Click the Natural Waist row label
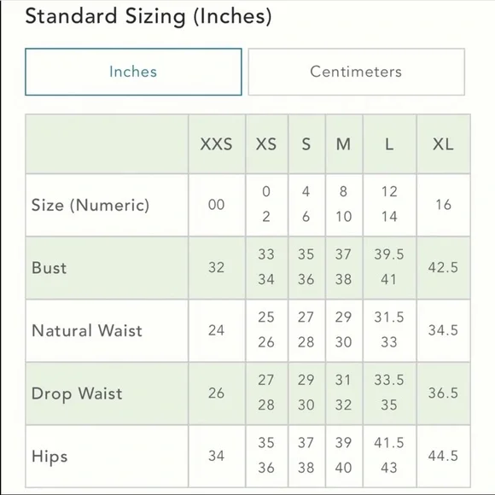 pyautogui.click(x=87, y=331)
